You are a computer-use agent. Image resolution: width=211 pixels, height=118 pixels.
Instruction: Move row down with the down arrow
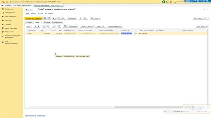point(39,26)
